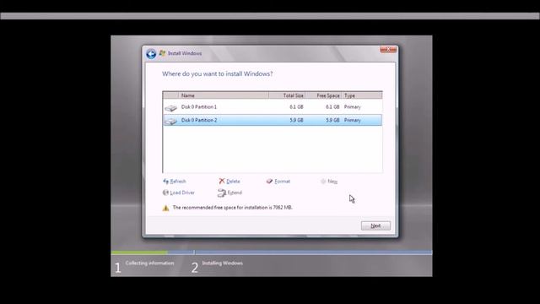Sort list by Total Size column header

tap(287, 95)
